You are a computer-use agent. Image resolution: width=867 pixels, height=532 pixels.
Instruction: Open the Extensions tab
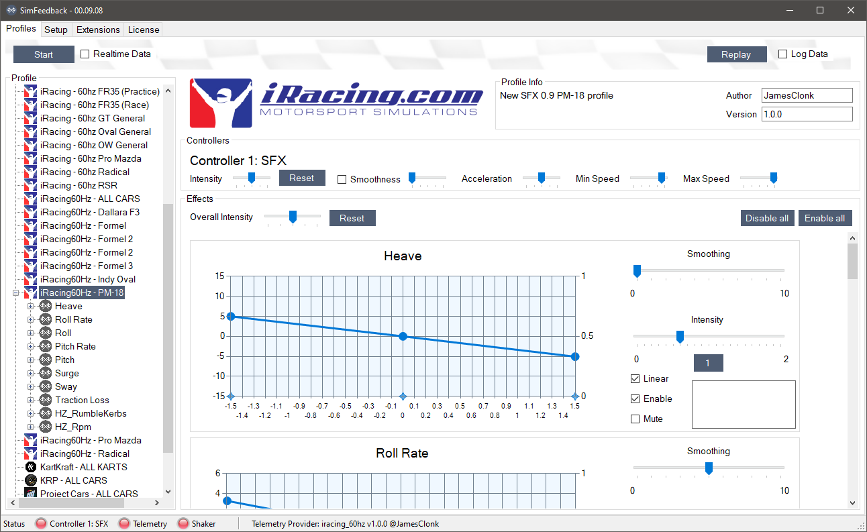[98, 30]
